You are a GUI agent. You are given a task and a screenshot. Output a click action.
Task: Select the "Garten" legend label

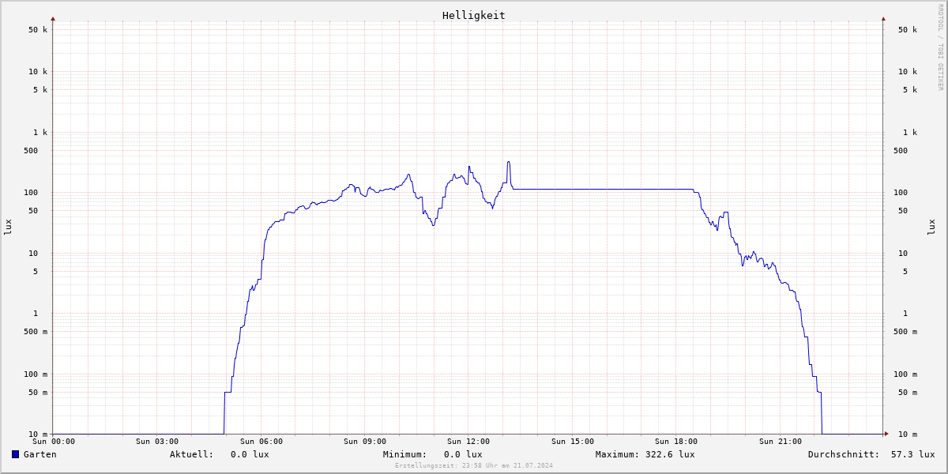tap(40, 454)
